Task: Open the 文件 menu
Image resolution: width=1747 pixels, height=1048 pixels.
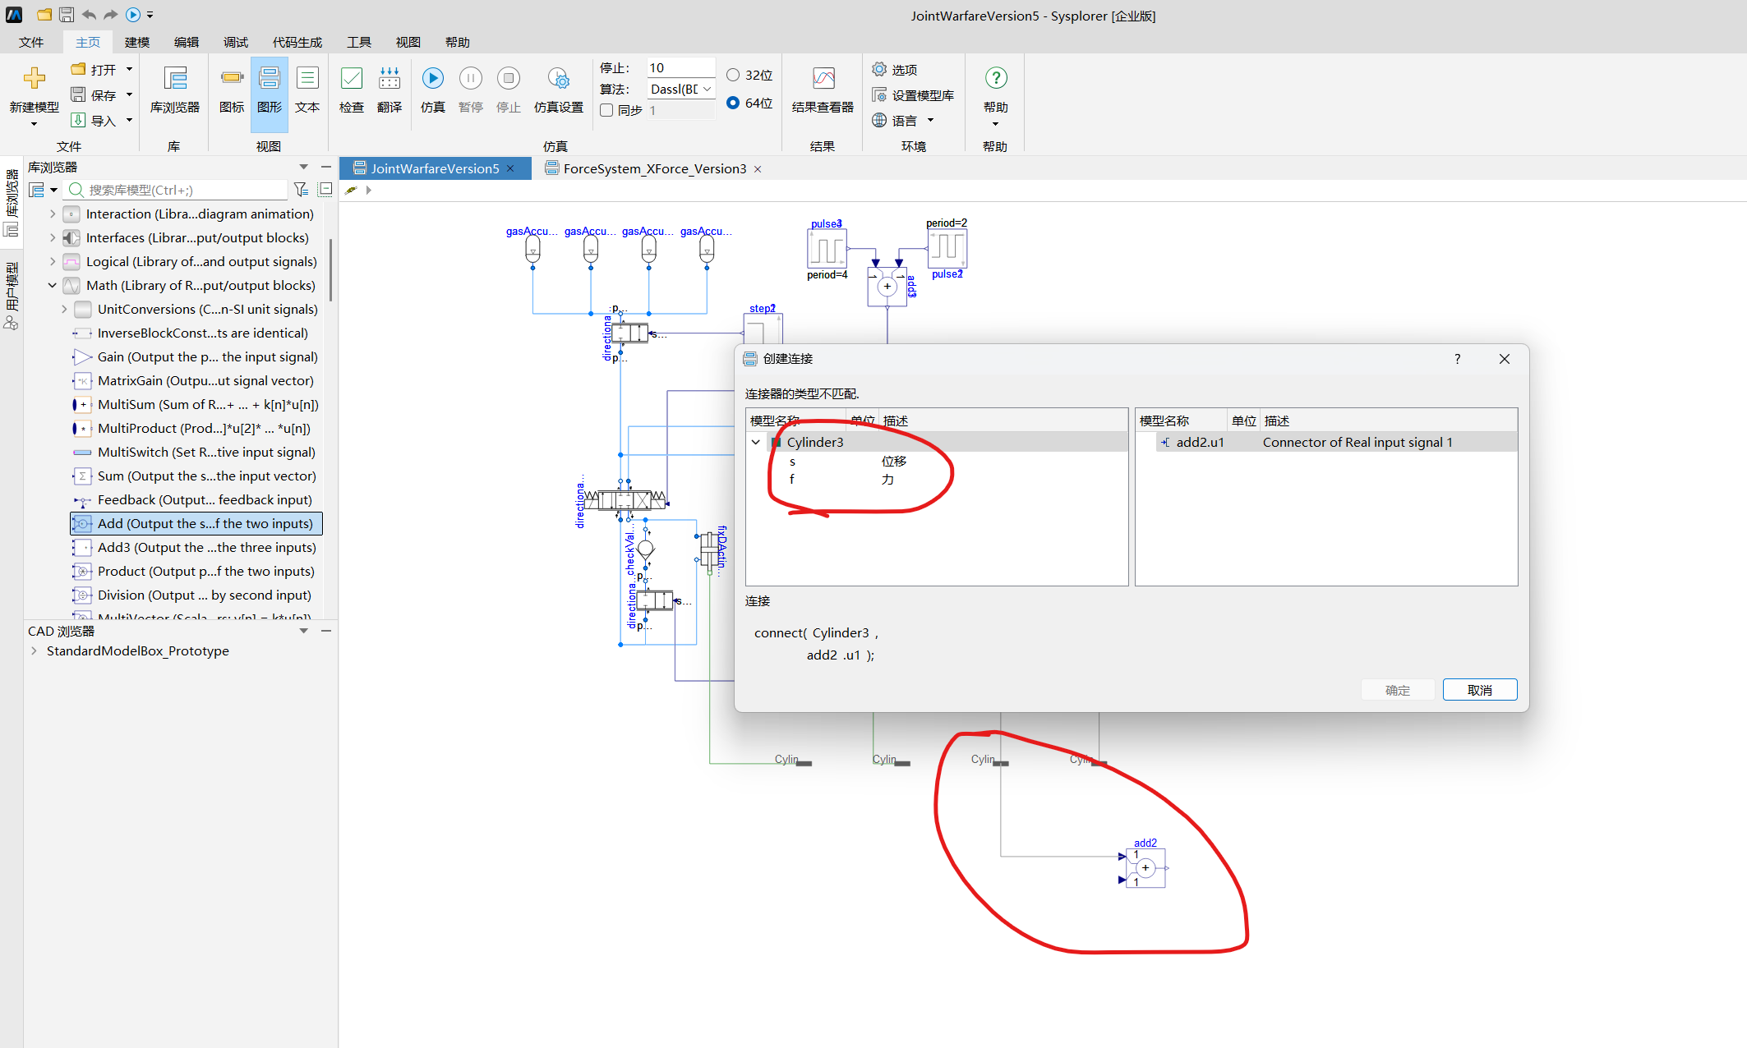Action: click(x=31, y=42)
